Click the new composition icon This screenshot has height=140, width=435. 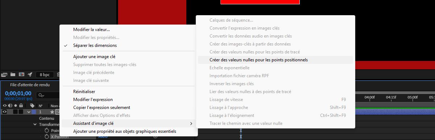(x=21, y=75)
